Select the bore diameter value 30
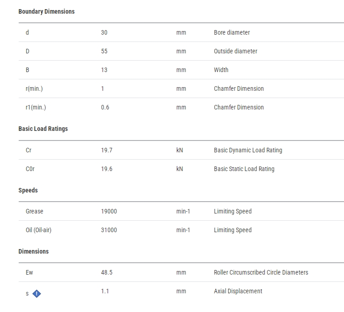The height and width of the screenshot is (312, 344). point(104,32)
